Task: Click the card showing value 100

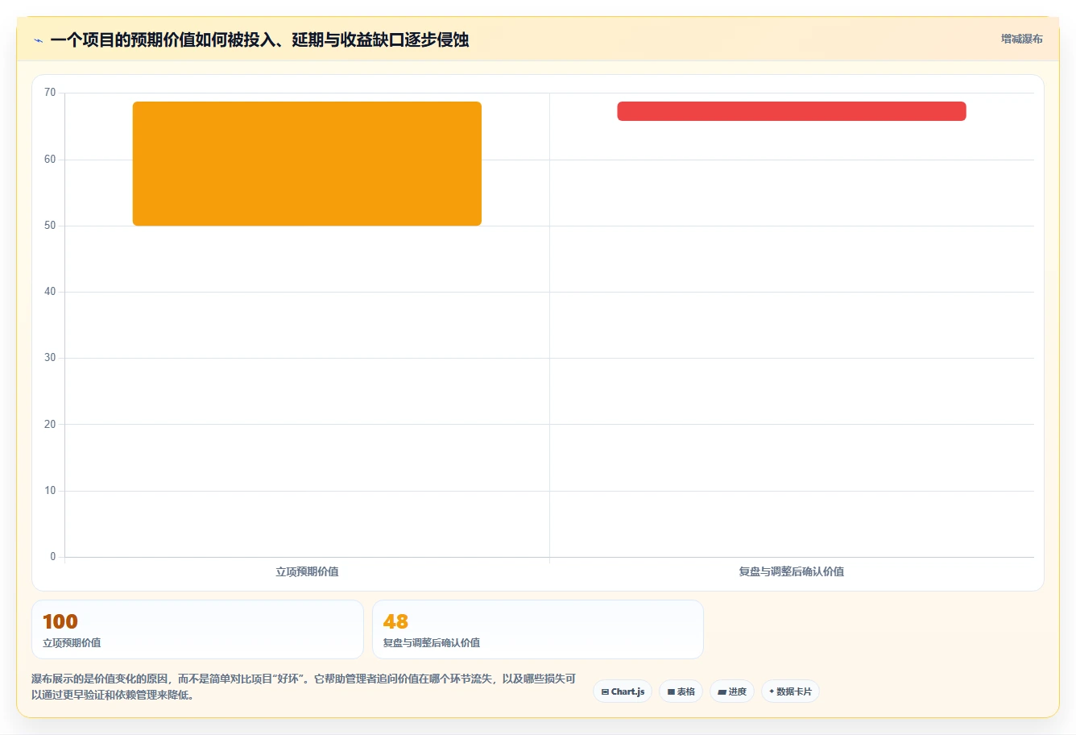Action: pyautogui.click(x=197, y=629)
